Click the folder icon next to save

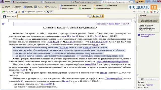click(19, 12)
